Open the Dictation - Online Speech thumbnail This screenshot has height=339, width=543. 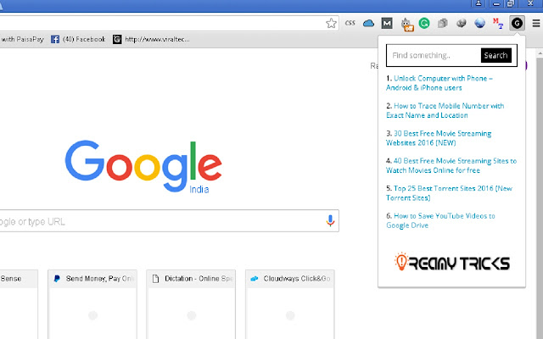[x=191, y=304]
